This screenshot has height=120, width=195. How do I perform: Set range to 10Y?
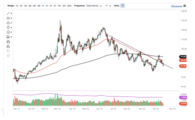pos(59,6)
